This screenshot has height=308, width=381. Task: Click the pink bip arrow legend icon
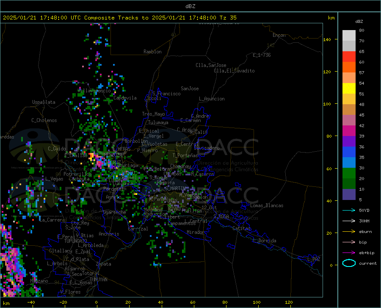tap(349, 242)
